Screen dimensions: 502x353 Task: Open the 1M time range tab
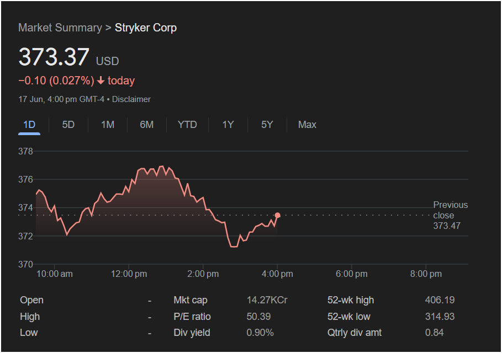pos(108,125)
